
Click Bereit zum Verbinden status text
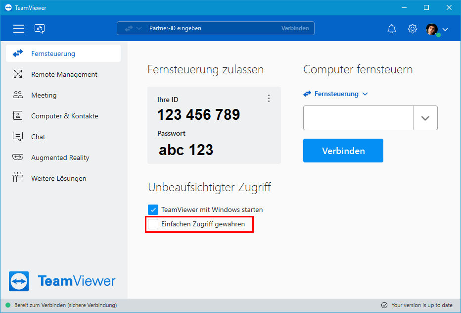pyautogui.click(x=66, y=305)
